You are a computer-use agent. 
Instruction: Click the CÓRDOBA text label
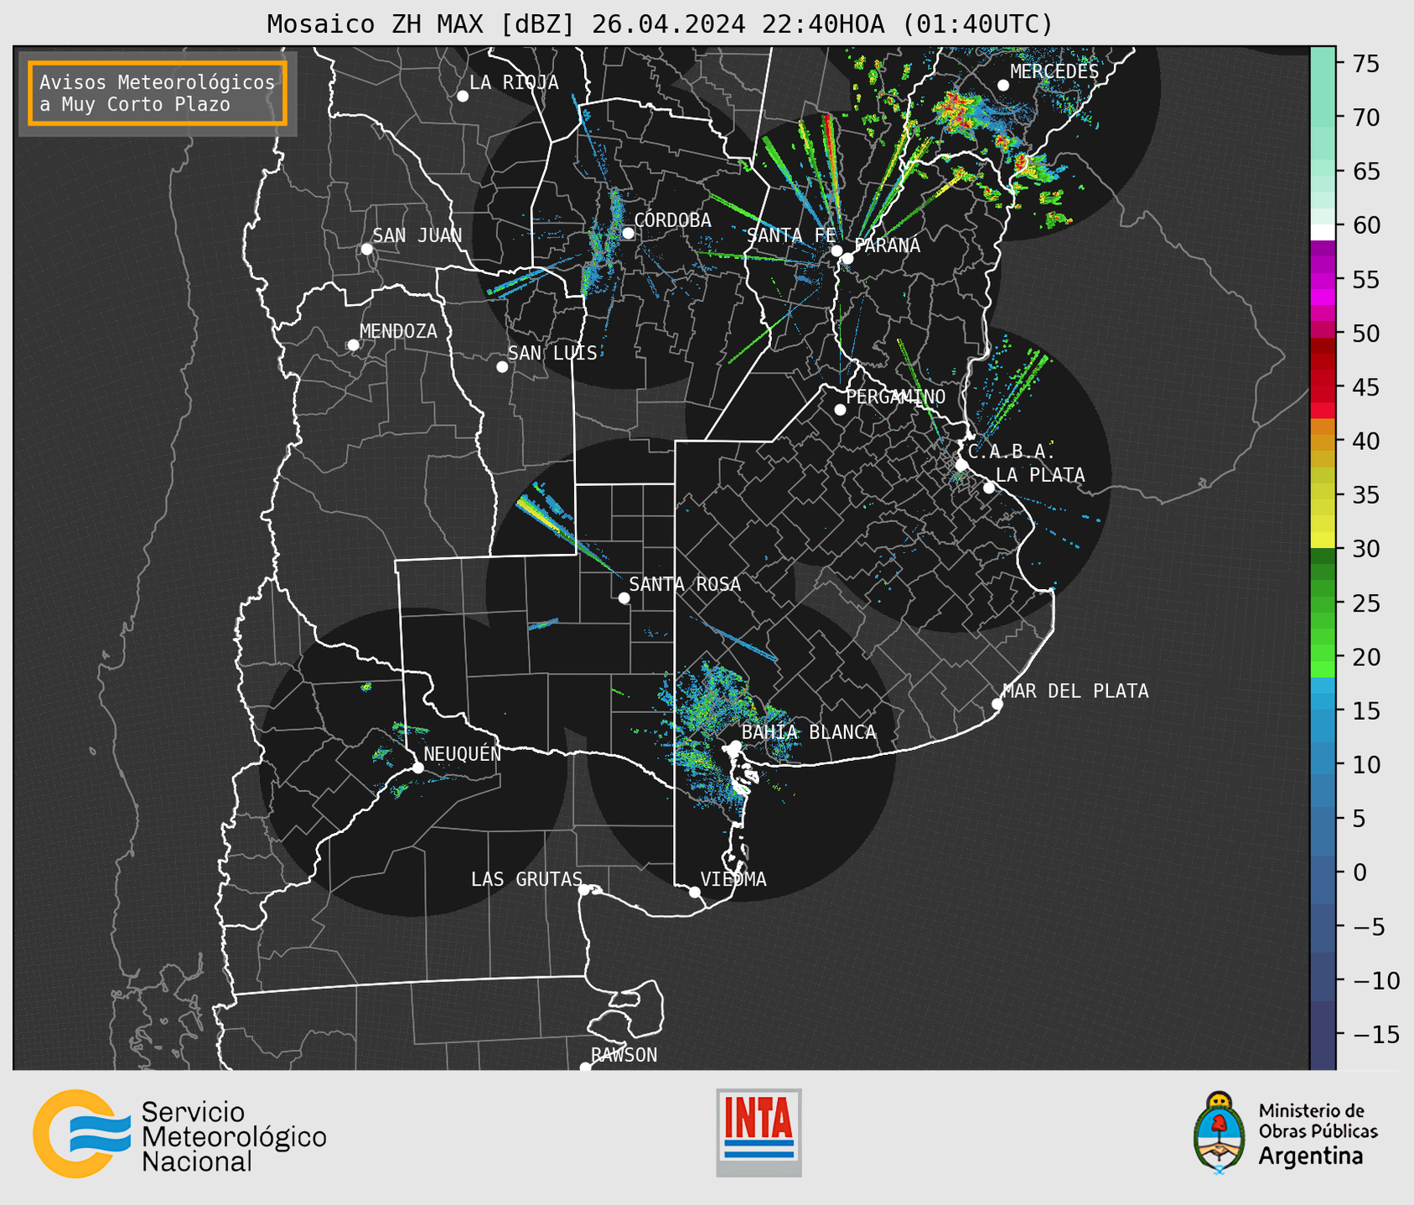[x=673, y=220]
